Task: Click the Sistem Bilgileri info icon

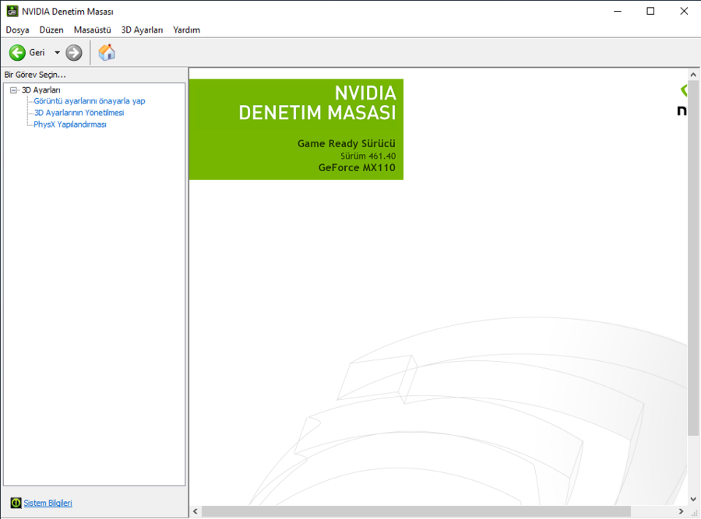Action: (x=16, y=503)
